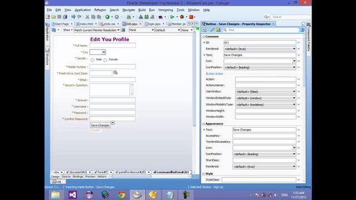Screen dimensions: 356x200
Task: Click the Save Changes button in the form
Action: [x=100, y=125]
